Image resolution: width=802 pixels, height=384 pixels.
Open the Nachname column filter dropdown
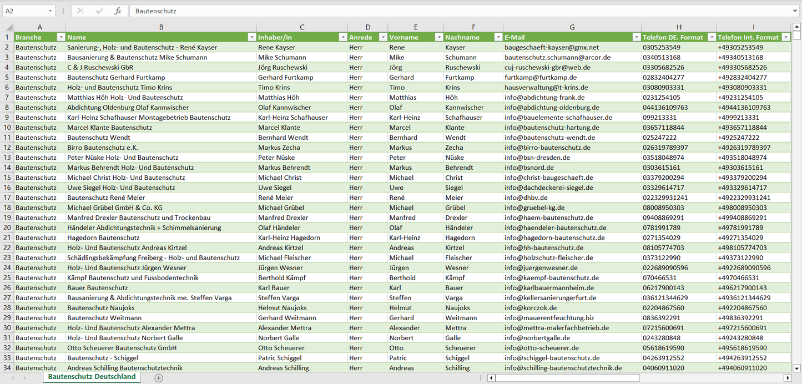click(x=497, y=37)
